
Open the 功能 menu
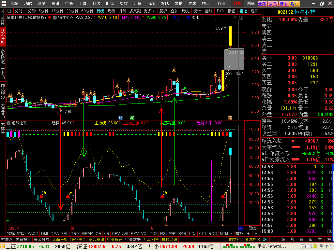click(28, 3)
